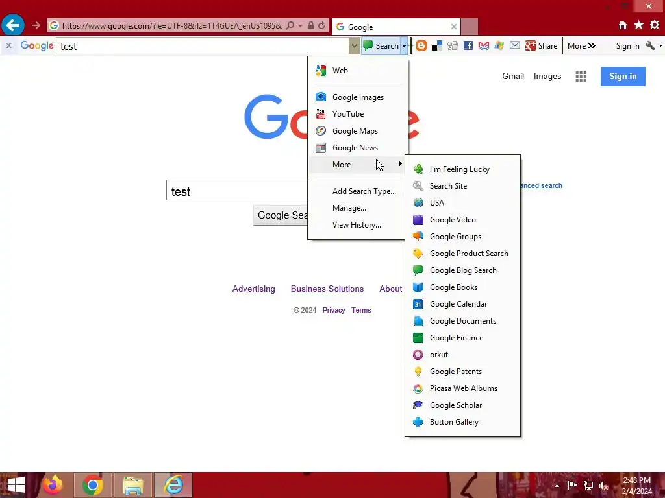Refresh the page using reload icon
Viewport: 665px width, 498px height.
[321, 25]
